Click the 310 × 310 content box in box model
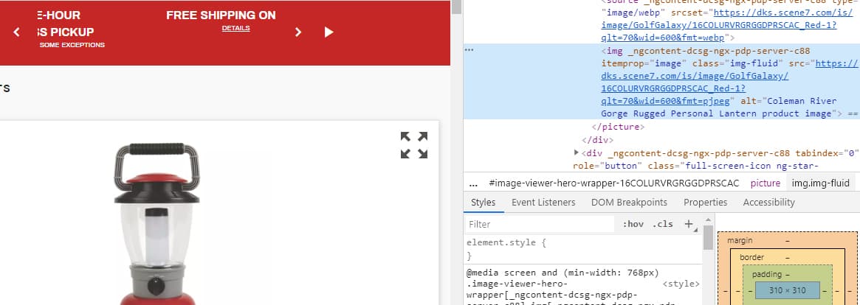The height and width of the screenshot is (305, 860). tap(787, 290)
